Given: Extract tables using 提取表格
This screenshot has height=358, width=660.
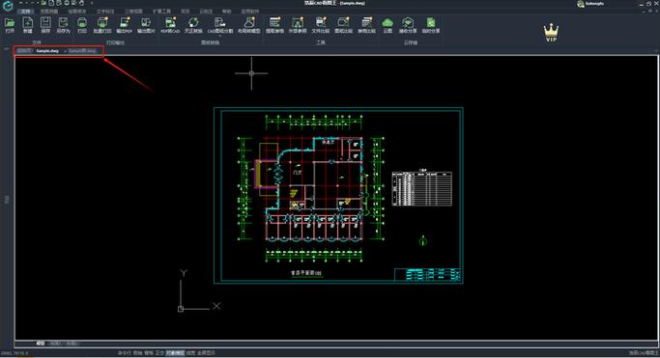Looking at the screenshot, I should coord(274,25).
